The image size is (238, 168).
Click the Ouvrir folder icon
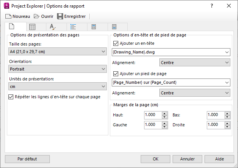point(36,16)
